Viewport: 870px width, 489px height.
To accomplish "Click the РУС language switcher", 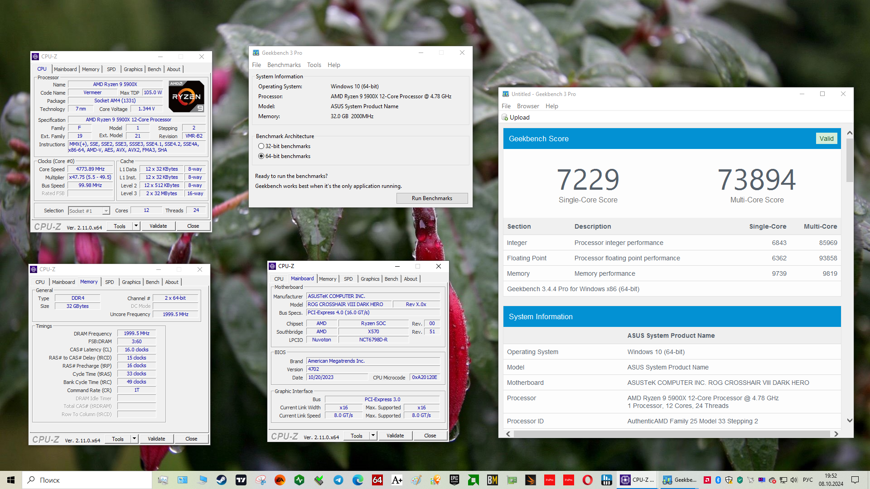I will point(807,480).
